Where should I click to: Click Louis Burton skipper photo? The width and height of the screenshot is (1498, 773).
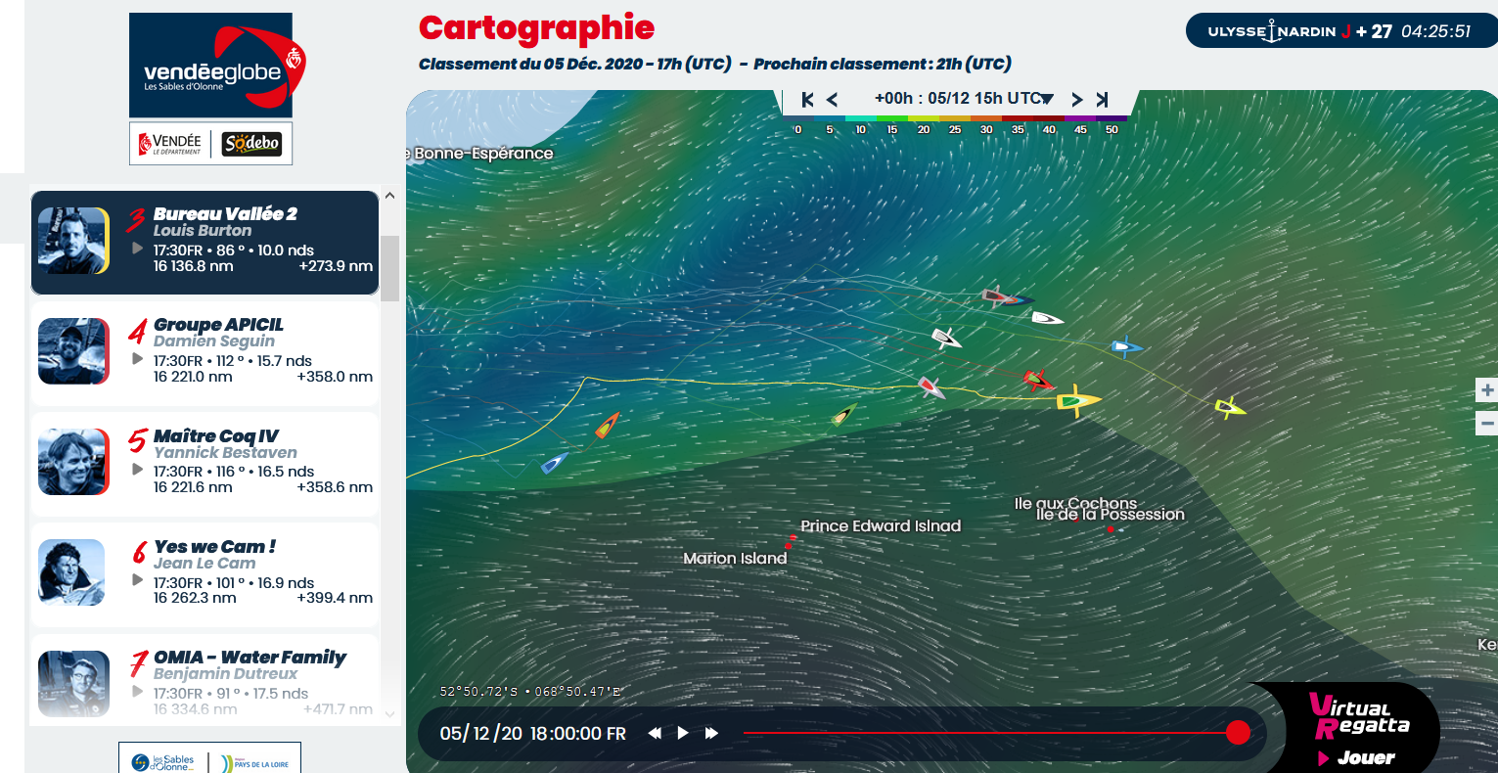73,241
